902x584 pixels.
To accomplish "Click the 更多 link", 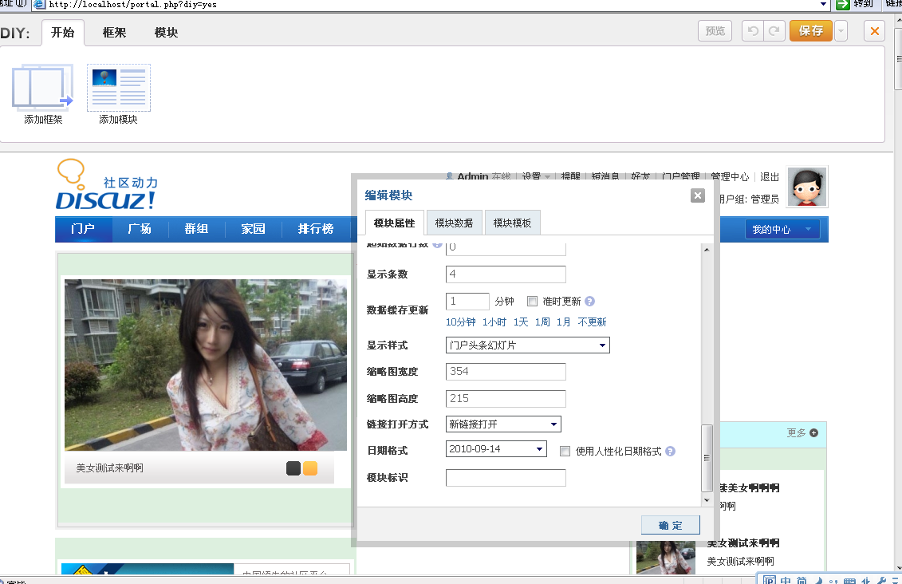I will [x=796, y=432].
